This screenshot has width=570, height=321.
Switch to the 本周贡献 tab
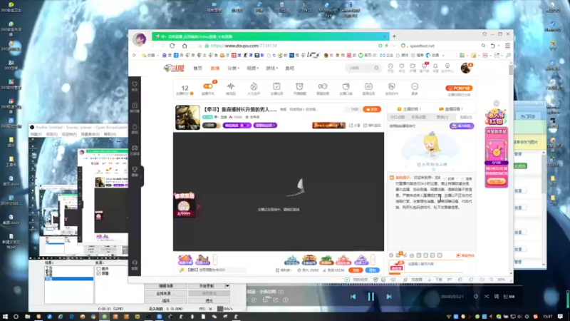418,117
